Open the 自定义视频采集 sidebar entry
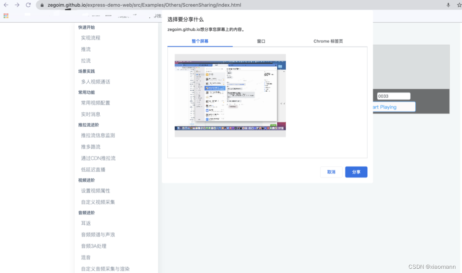Screen dimensions: 462x273 (x=97, y=202)
